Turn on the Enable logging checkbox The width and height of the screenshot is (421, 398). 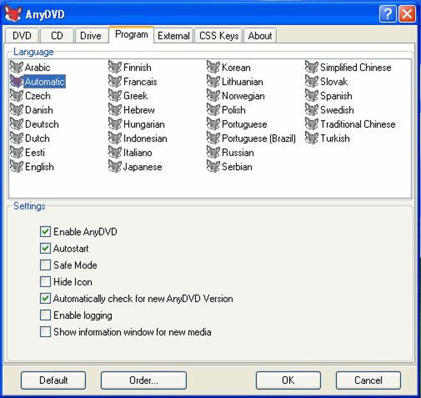tap(45, 315)
